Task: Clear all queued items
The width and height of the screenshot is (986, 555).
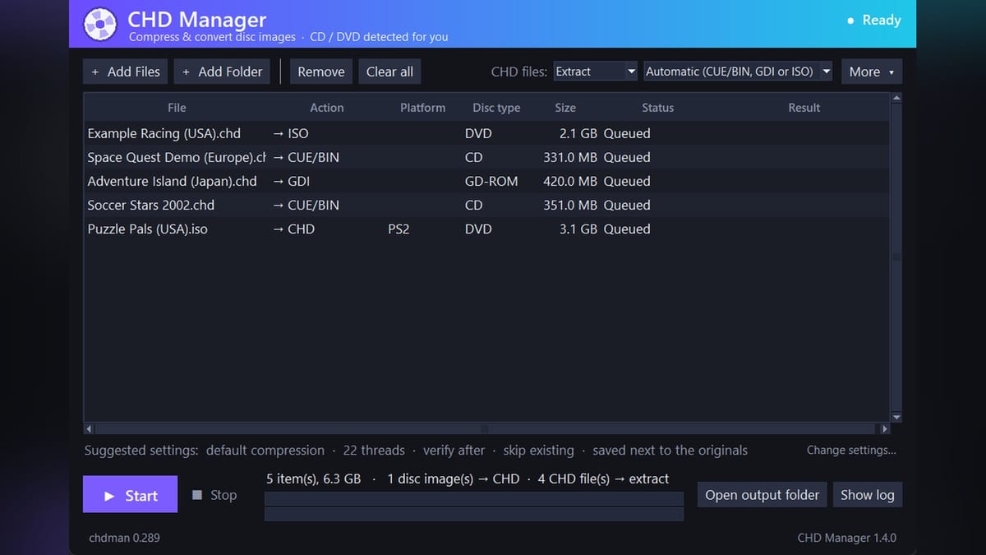Action: pos(389,72)
